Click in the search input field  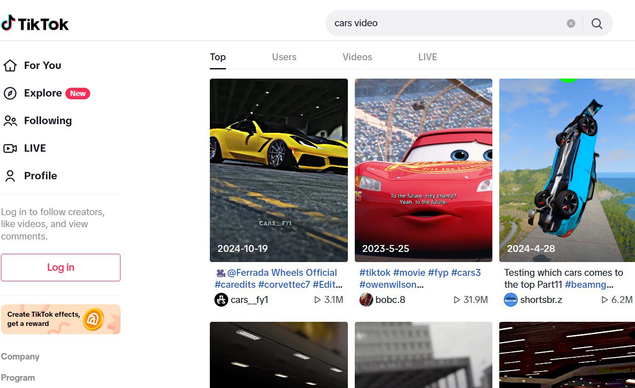pos(442,23)
